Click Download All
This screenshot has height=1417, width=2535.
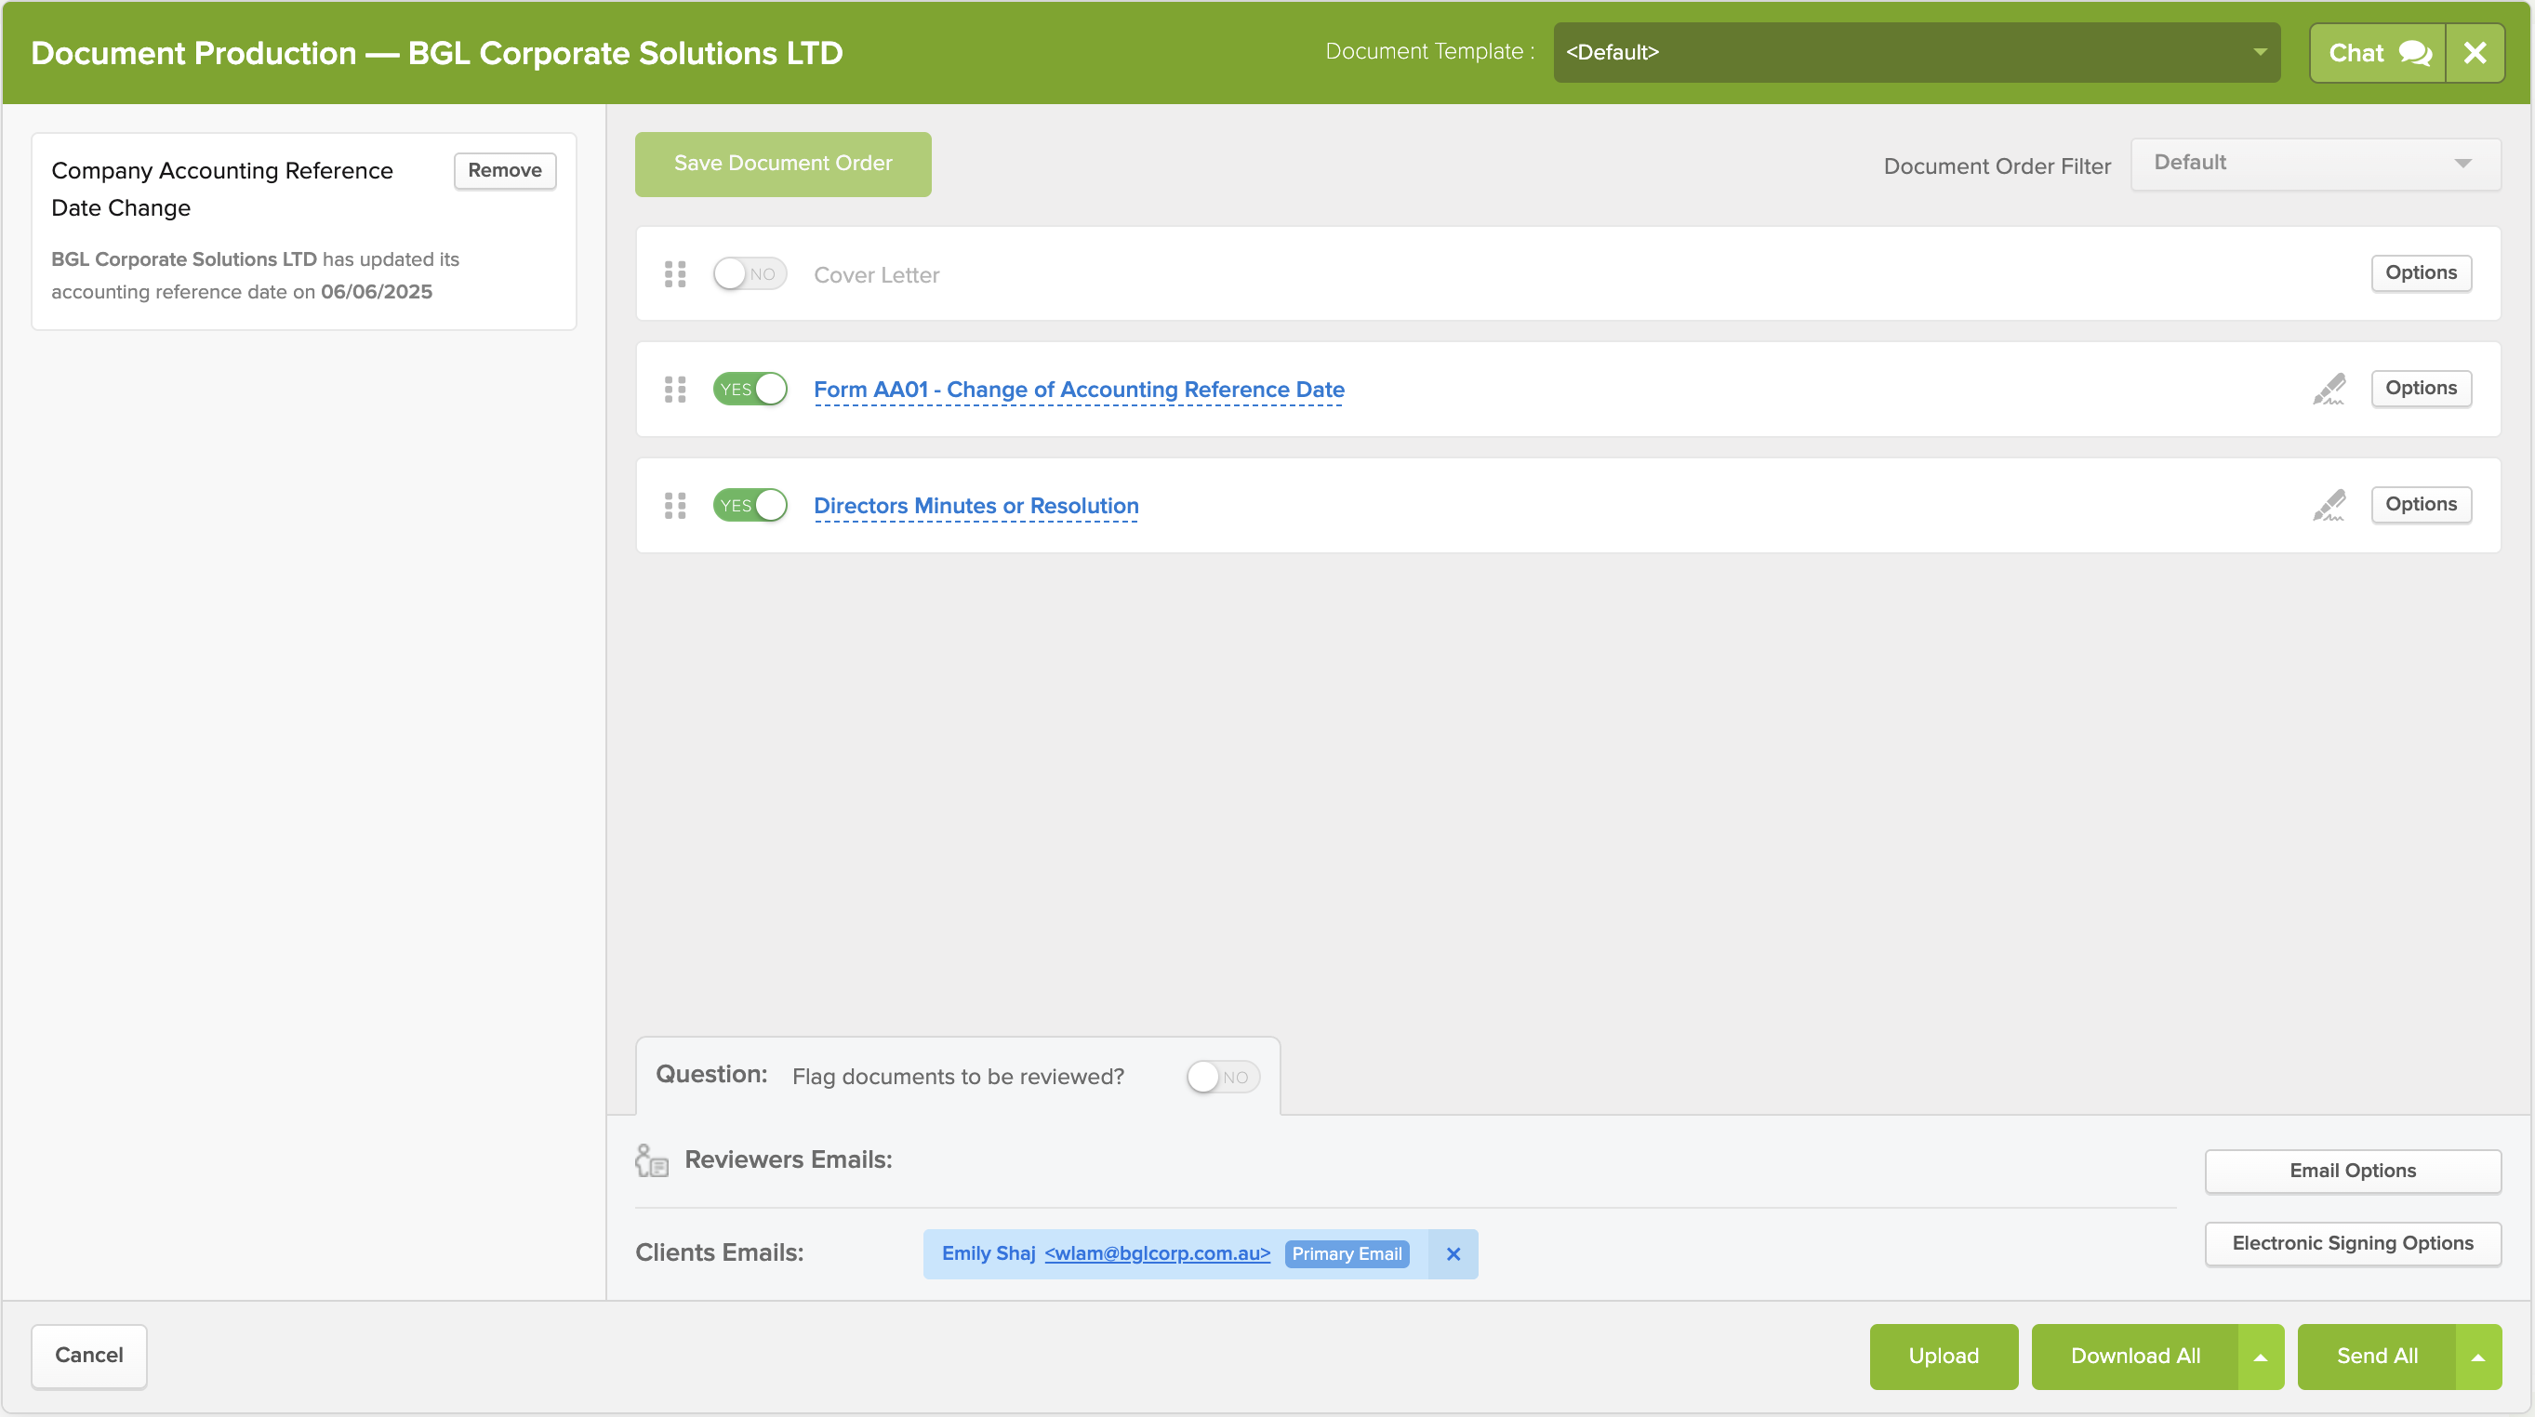pyautogui.click(x=2135, y=1355)
